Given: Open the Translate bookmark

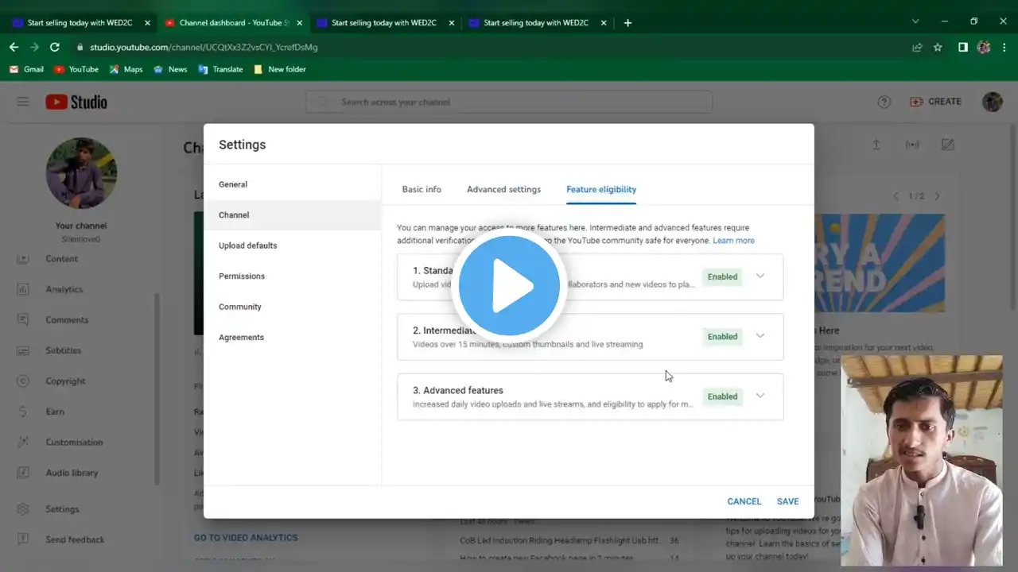Looking at the screenshot, I should click(220, 69).
